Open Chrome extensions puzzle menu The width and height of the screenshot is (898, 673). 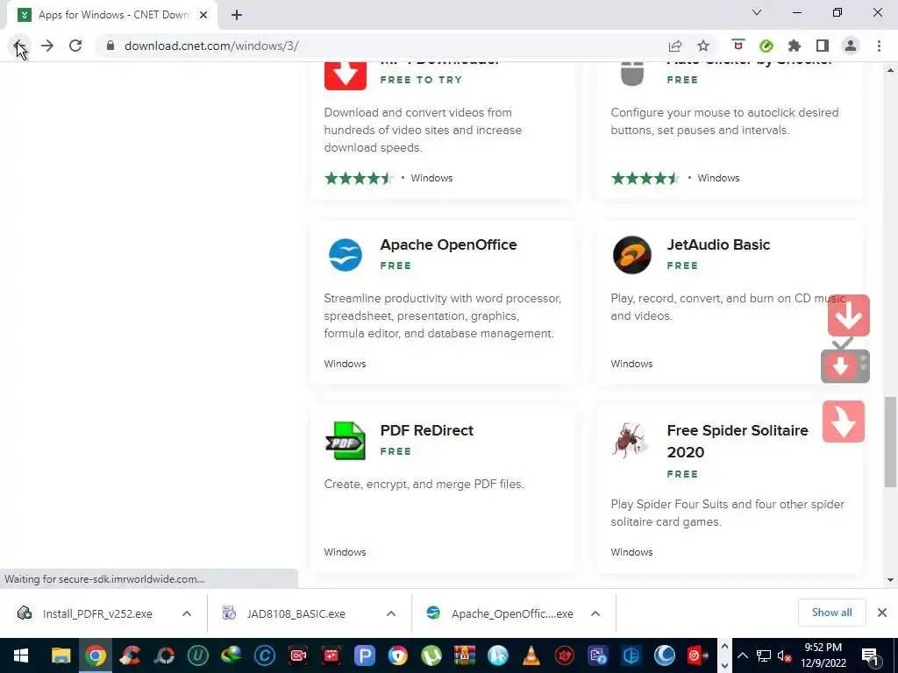795,46
